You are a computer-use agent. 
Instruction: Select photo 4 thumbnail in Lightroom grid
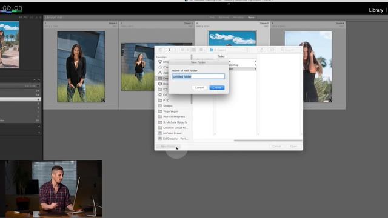pos(318,67)
